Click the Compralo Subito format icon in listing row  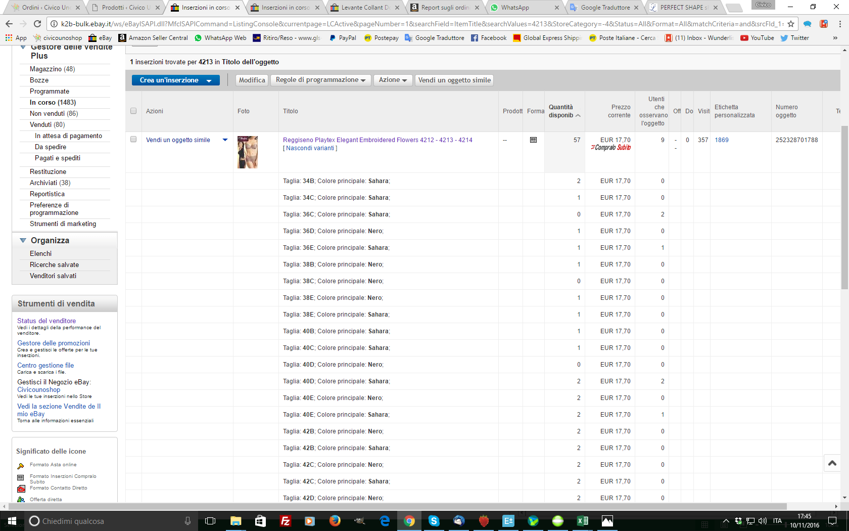533,140
